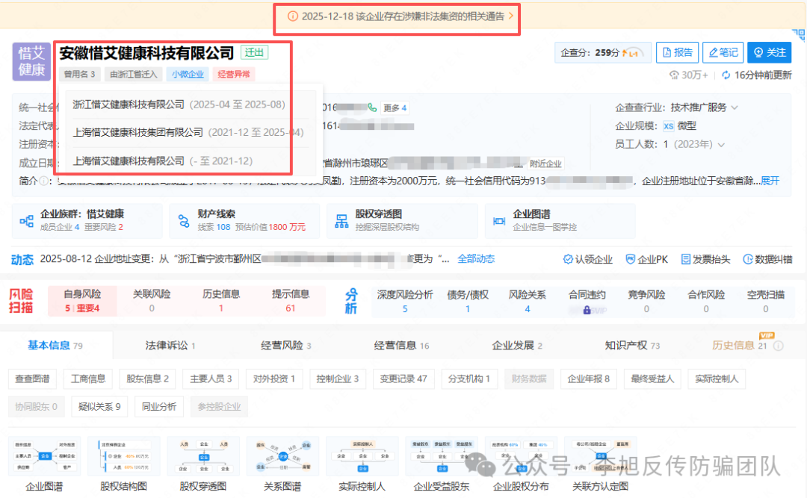
Task: Expand contact info with 更多 4 dropdown
Action: [x=395, y=108]
